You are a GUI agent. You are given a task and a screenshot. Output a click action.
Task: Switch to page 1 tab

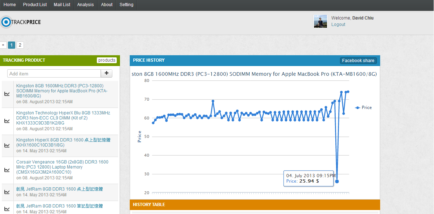12,45
